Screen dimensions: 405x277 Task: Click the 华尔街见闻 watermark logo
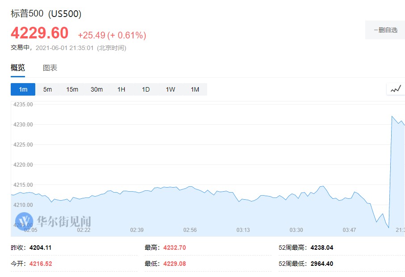pos(54,221)
